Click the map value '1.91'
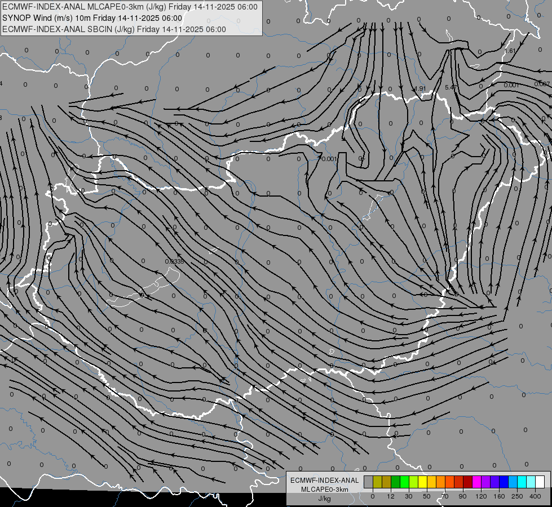 (x=420, y=88)
